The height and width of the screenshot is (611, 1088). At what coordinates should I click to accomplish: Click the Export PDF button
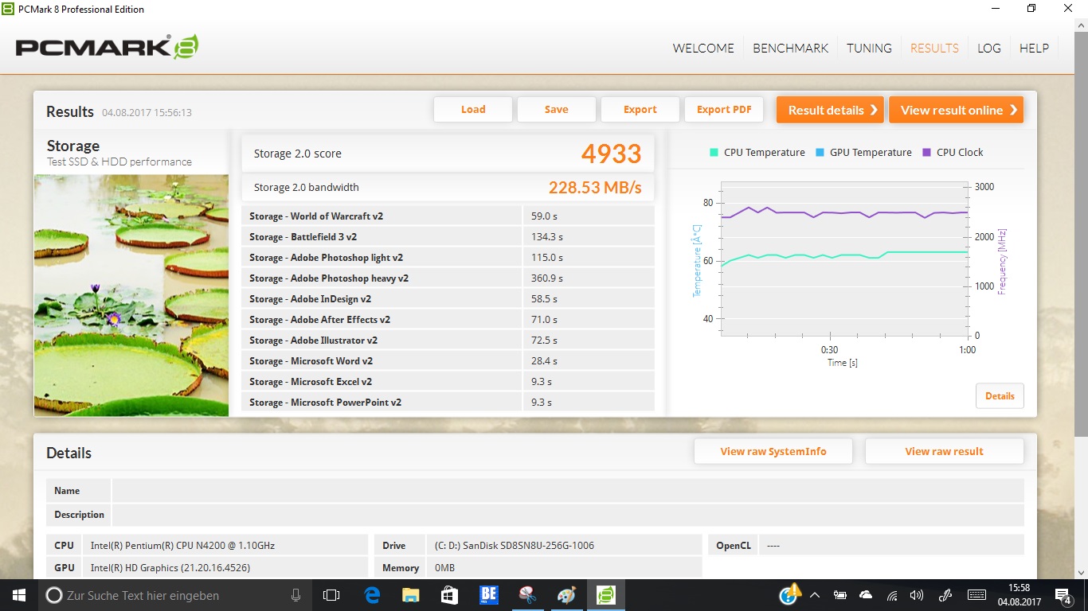coord(724,110)
